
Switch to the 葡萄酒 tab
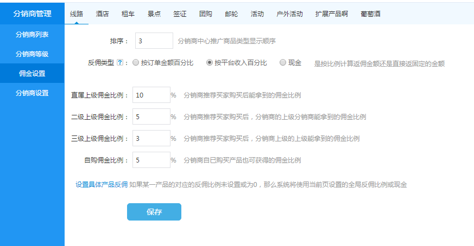370,14
